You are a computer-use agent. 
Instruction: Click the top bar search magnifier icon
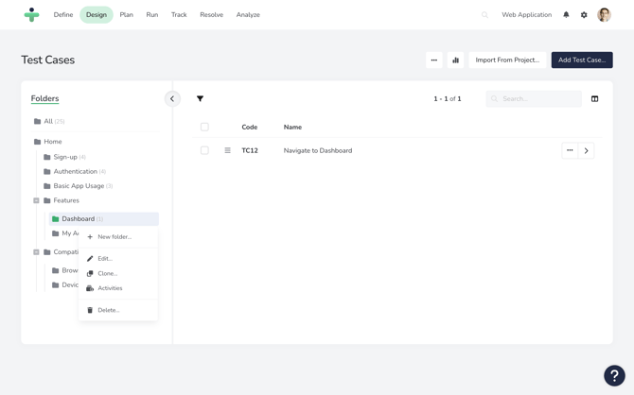484,15
